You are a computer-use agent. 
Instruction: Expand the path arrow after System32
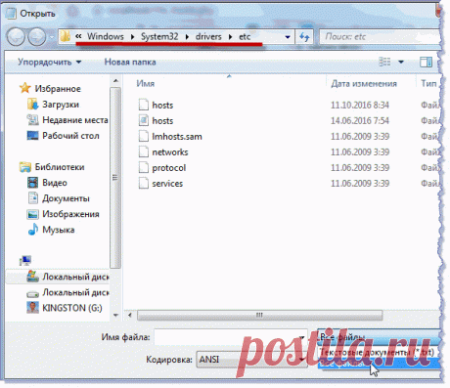click(187, 37)
